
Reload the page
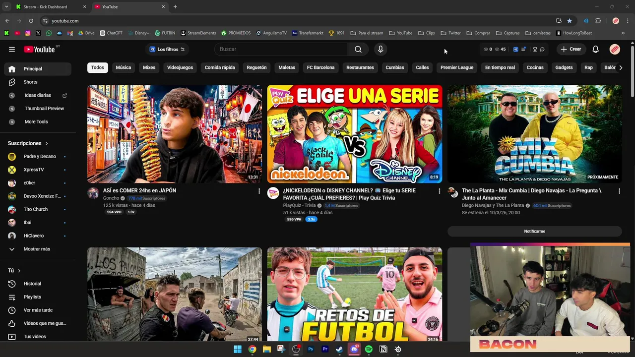31,21
